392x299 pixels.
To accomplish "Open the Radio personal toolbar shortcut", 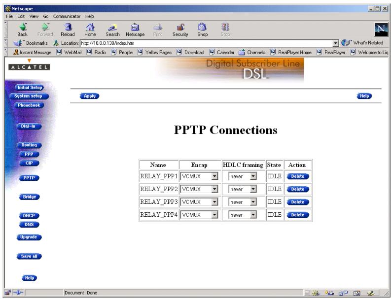I will [97, 52].
